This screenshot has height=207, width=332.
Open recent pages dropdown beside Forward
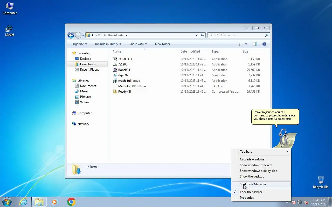(x=84, y=35)
